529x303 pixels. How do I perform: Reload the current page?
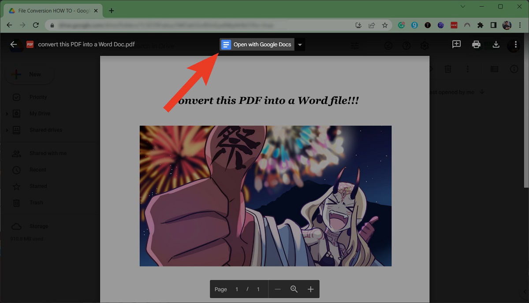tap(36, 25)
